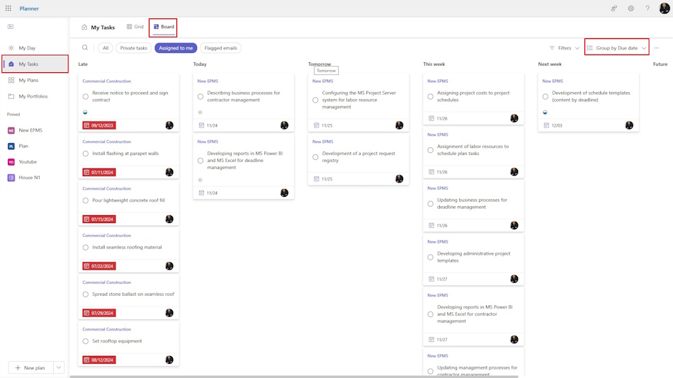
Task: Mark Receive notice to proceed task complete
Action: (x=86, y=96)
